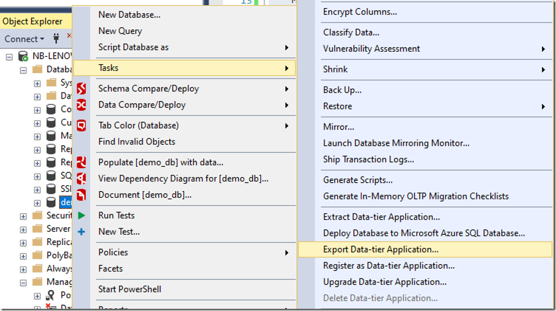Click the database cylinder icon beside 'Ma'
This screenshot has width=556, height=311.
(x=51, y=136)
